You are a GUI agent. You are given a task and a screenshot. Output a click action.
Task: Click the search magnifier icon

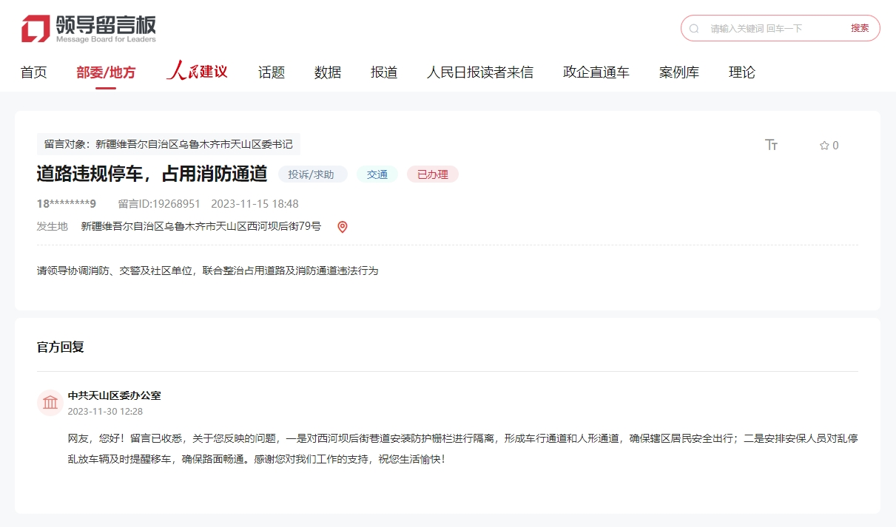click(694, 29)
